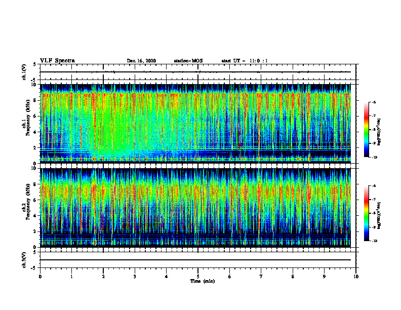
Task: Click time axis tick label "6"
Action: 230,277
